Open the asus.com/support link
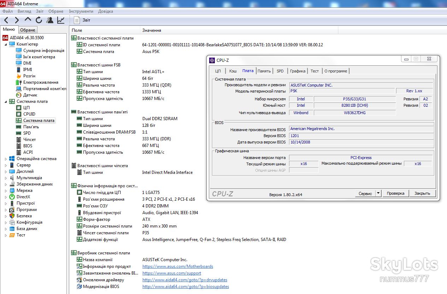 (x=172, y=273)
